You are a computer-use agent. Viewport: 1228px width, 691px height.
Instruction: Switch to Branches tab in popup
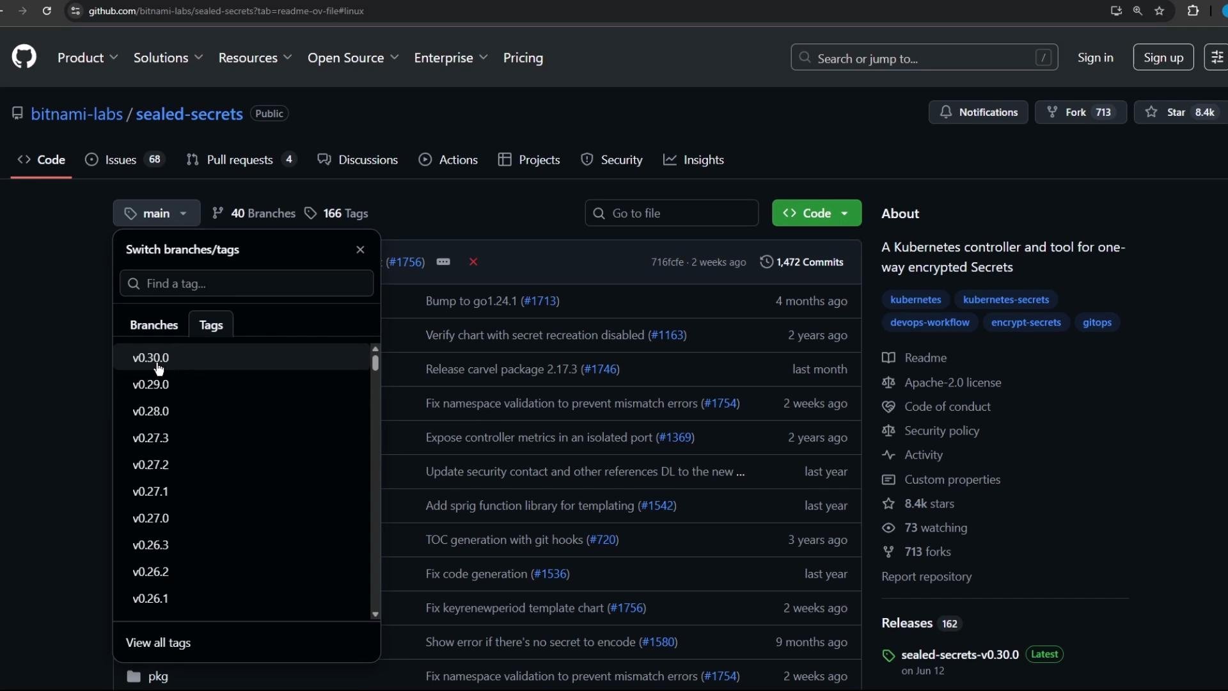pos(153,325)
